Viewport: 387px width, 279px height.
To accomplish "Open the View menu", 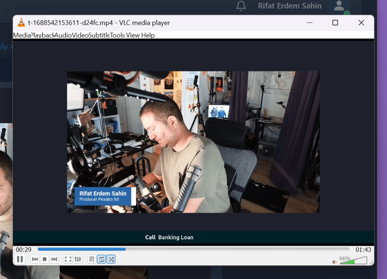I will click(133, 35).
